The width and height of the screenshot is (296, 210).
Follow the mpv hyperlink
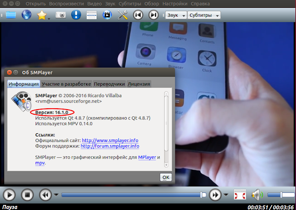point(40,163)
